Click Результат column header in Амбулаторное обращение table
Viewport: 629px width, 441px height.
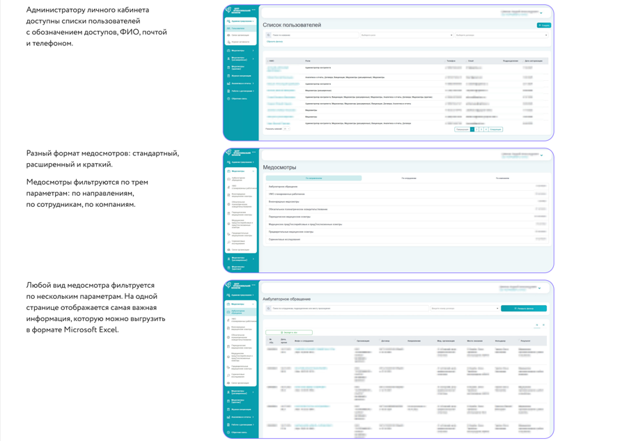click(x=525, y=341)
